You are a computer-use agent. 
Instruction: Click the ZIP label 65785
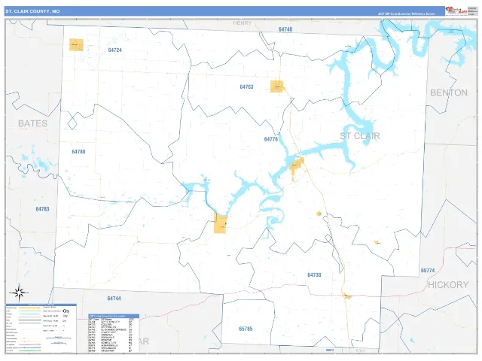(246, 329)
